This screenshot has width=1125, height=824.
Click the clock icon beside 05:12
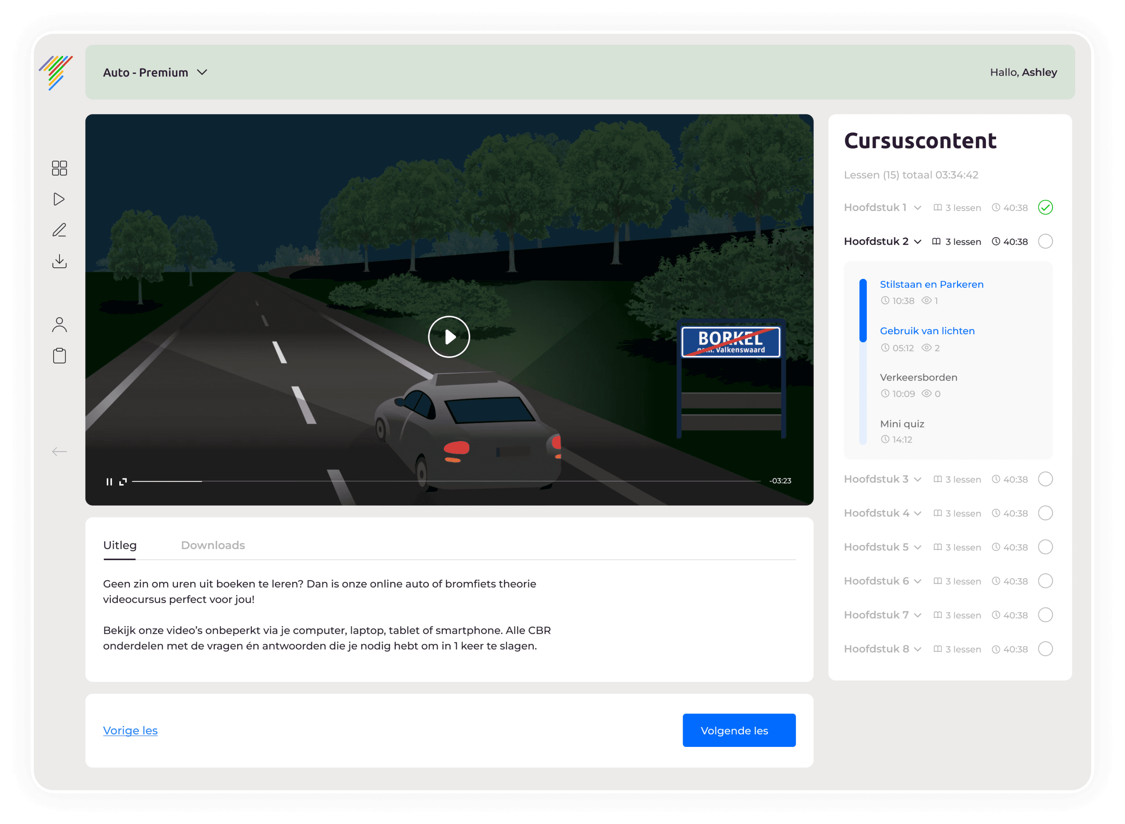(886, 348)
